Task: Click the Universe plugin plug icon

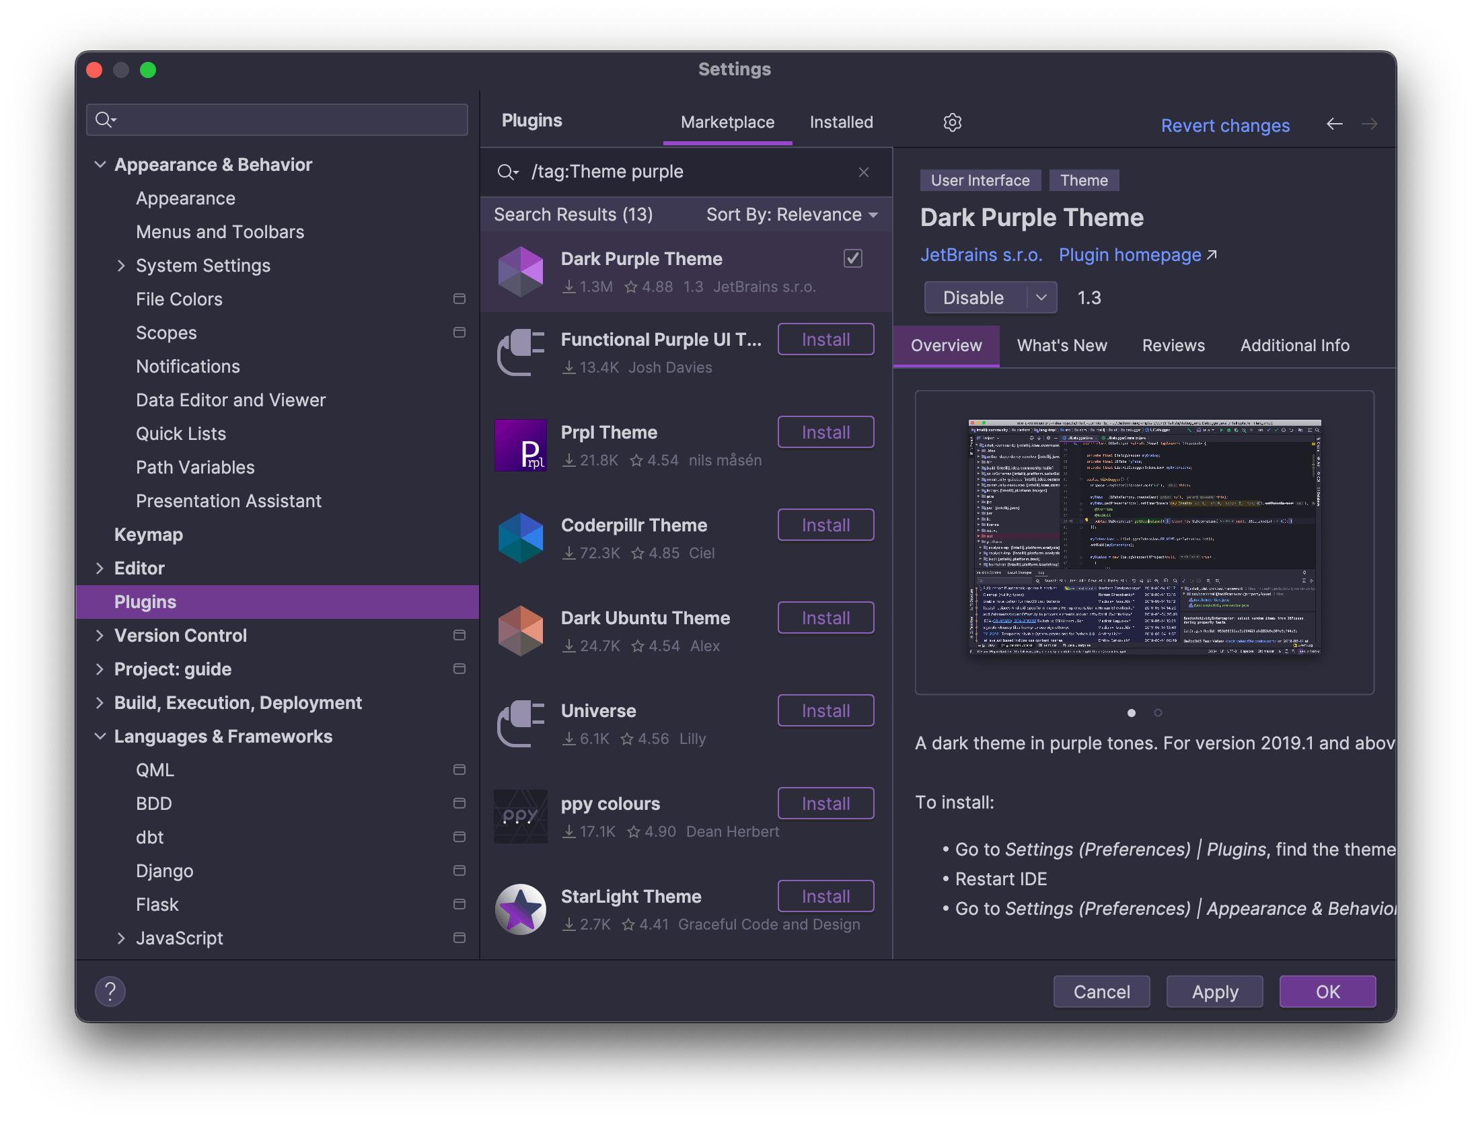Action: [x=519, y=724]
